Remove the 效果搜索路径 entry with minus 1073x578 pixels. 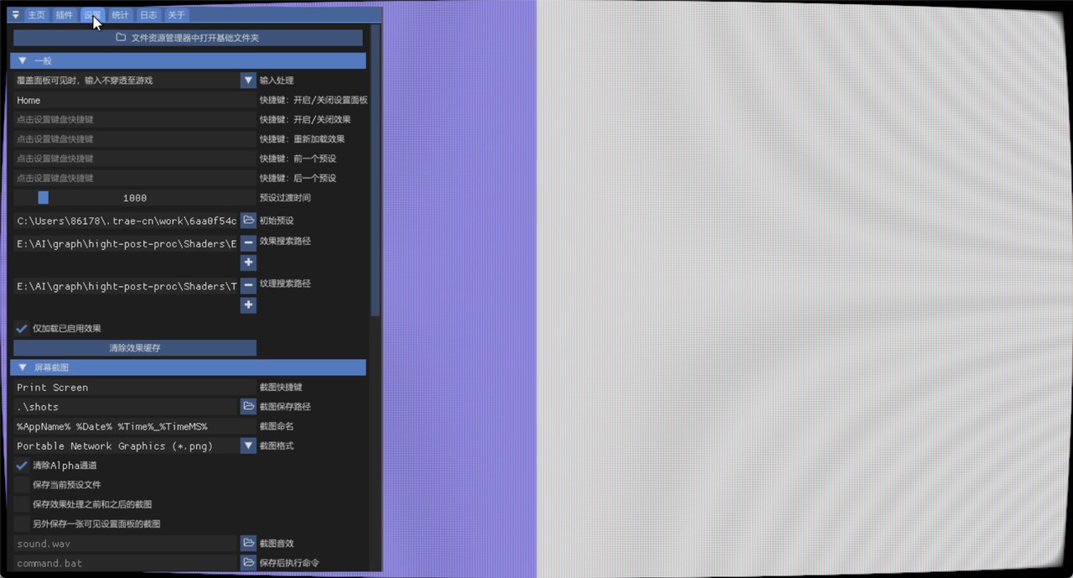[248, 243]
